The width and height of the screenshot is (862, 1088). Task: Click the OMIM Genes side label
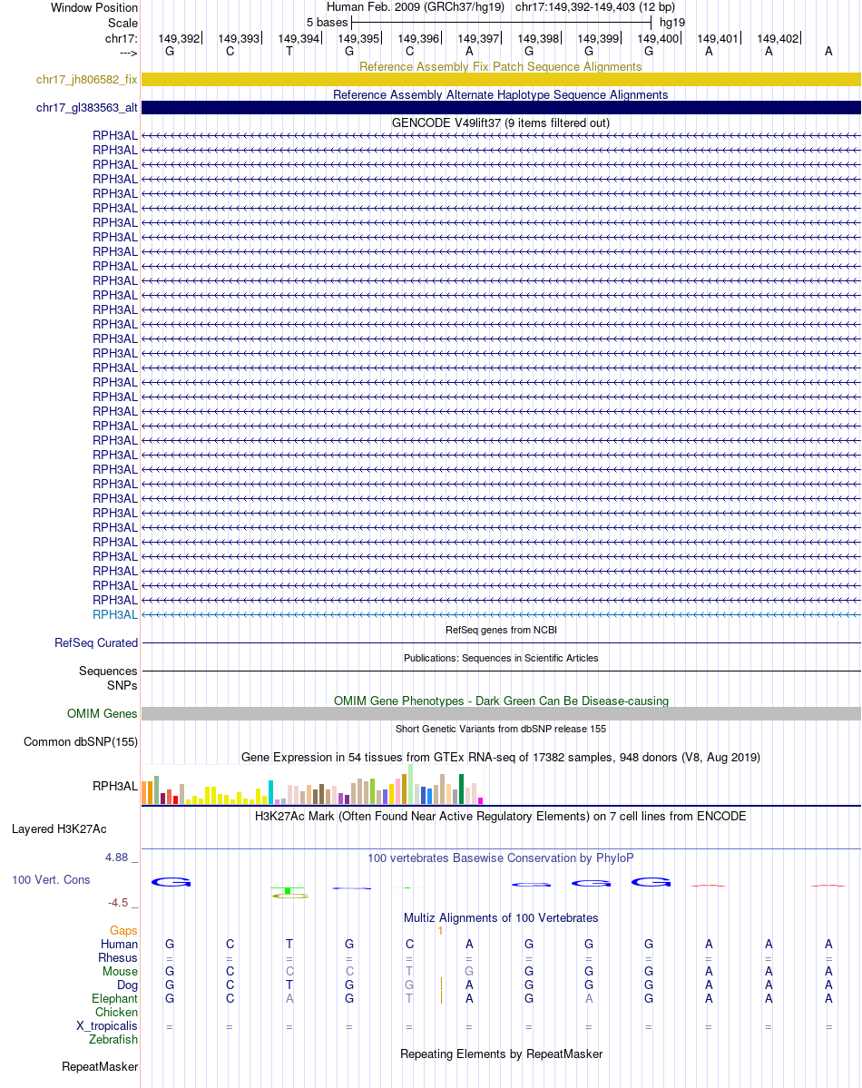[x=102, y=714]
